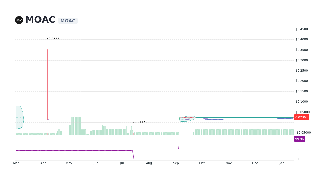Click the 0.01150 annotation label
Image resolution: width=322 pixels, height=181 pixels.
tap(141, 122)
